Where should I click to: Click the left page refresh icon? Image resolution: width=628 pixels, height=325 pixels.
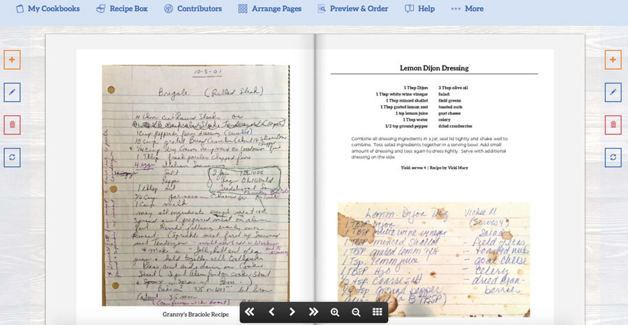click(x=12, y=157)
